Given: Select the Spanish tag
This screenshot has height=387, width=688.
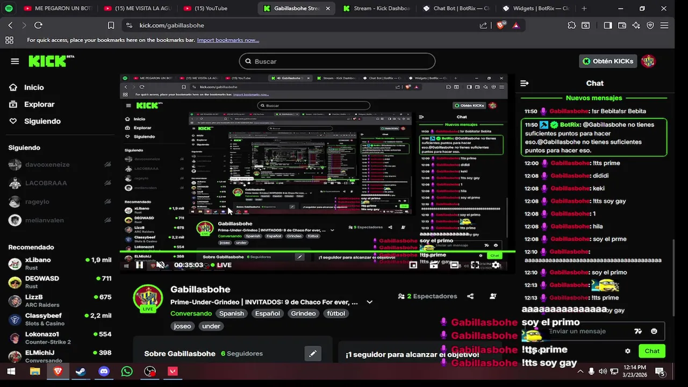Looking at the screenshot, I should pyautogui.click(x=232, y=313).
